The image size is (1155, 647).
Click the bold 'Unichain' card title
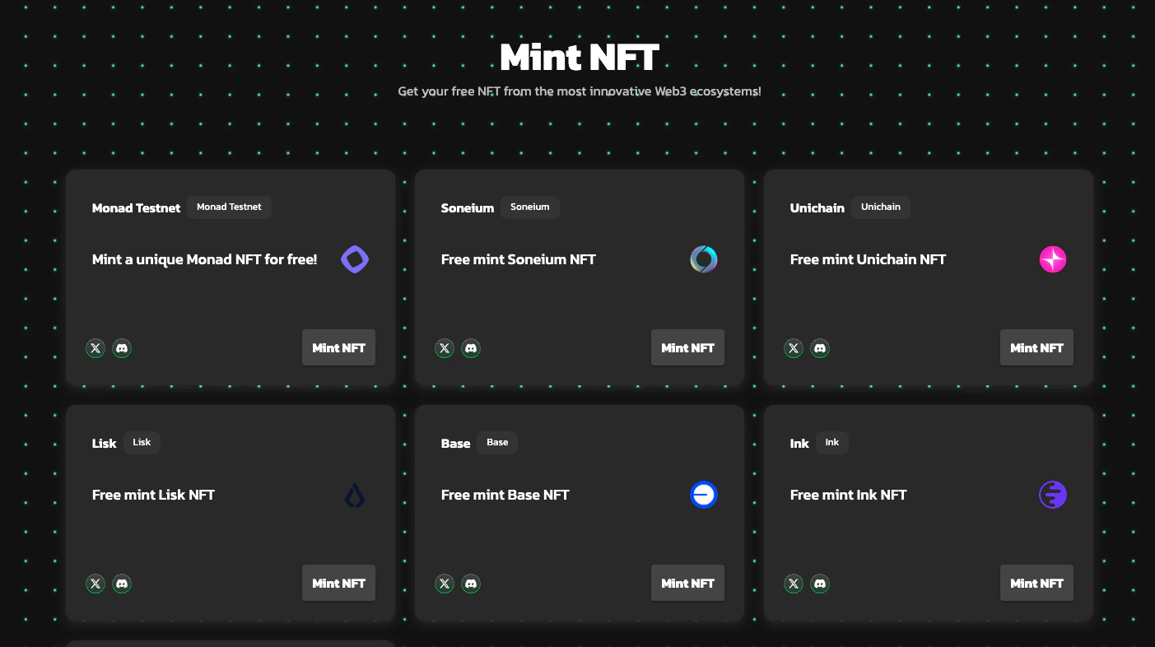817,208
